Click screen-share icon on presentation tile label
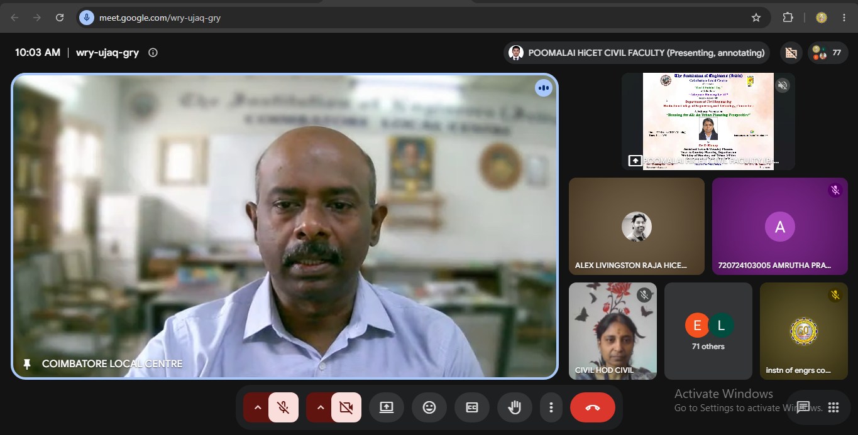 pos(635,161)
